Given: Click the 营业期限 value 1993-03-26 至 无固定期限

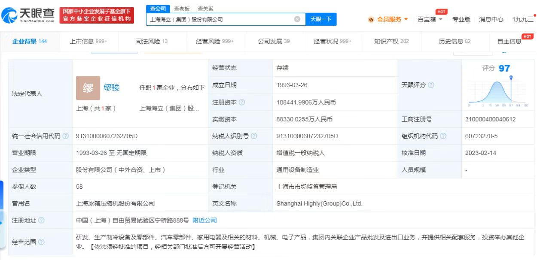Looking at the screenshot, I should [111, 153].
